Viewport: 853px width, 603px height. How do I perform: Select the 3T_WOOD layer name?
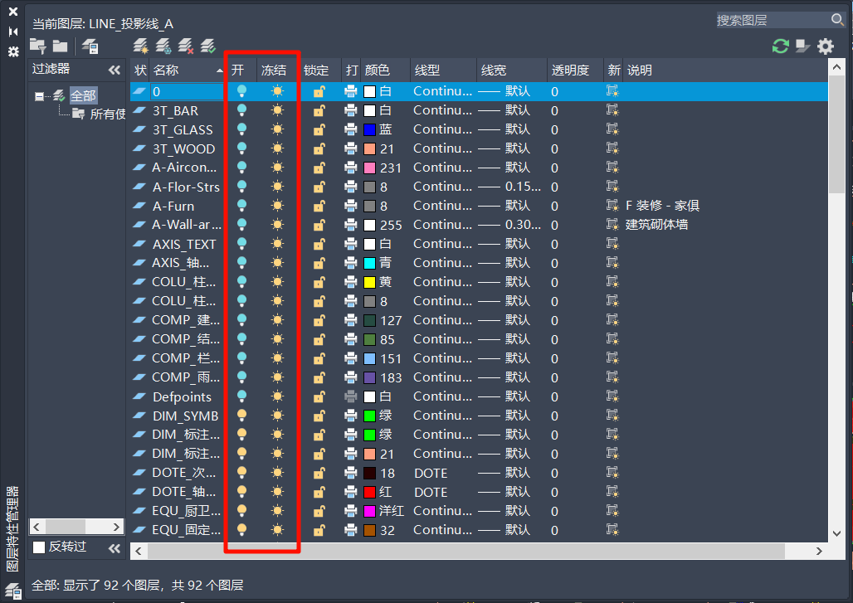tap(183, 148)
